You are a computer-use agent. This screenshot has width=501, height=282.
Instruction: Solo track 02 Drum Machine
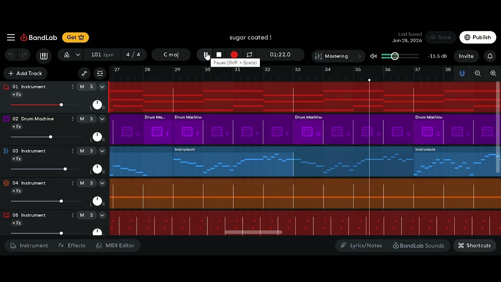click(92, 119)
